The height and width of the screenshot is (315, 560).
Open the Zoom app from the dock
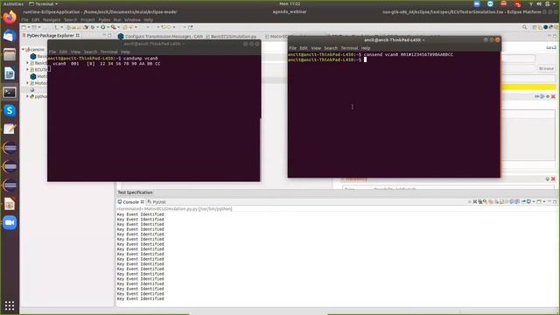[10, 222]
